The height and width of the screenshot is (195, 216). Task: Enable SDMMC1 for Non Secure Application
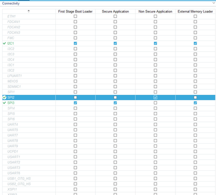[156, 87]
